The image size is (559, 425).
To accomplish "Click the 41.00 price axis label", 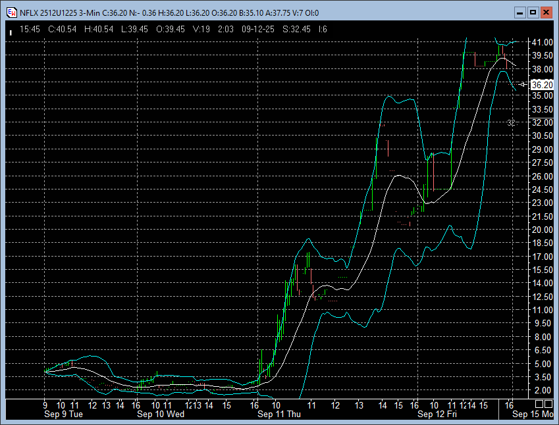I will click(543, 42).
